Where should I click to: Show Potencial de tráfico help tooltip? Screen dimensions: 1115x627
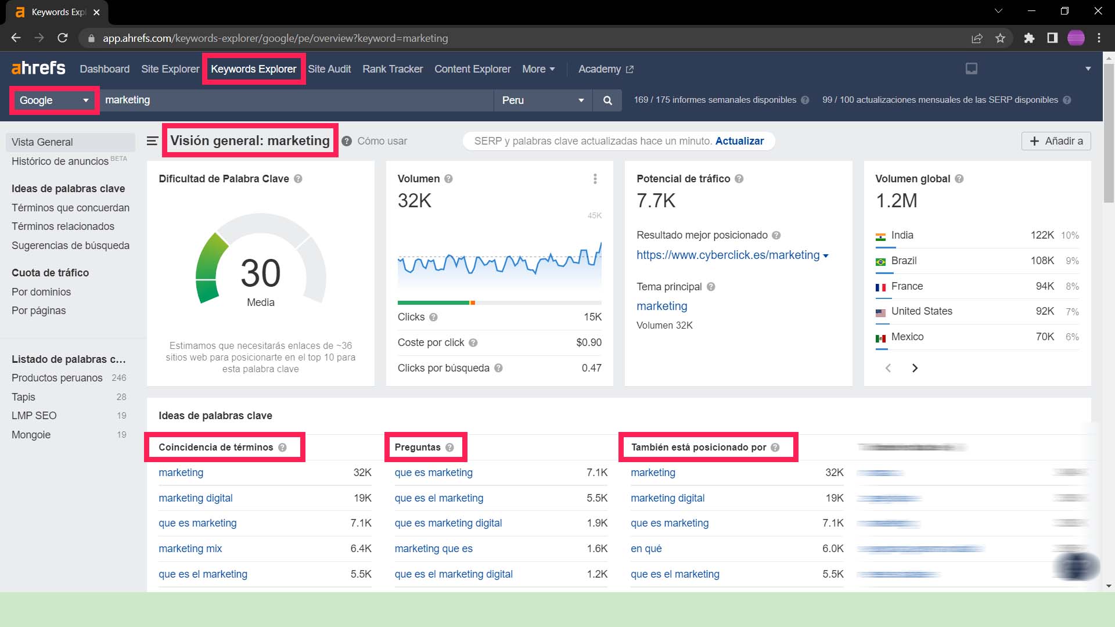(739, 179)
